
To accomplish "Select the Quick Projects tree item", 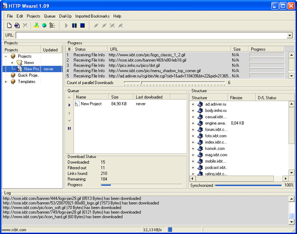I will click(x=28, y=75).
